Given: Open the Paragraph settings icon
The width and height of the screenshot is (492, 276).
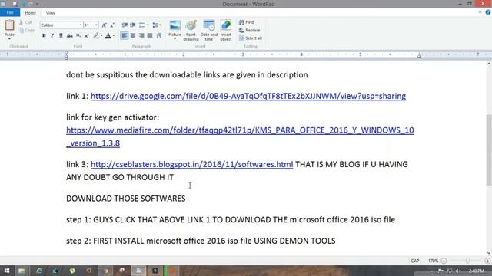Looking at the screenshot, I should (159, 36).
